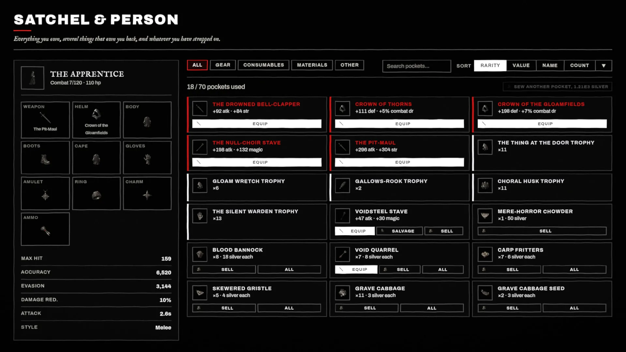Equip the Void Quarrel ammo
This screenshot has width=626, height=352.
click(356, 270)
